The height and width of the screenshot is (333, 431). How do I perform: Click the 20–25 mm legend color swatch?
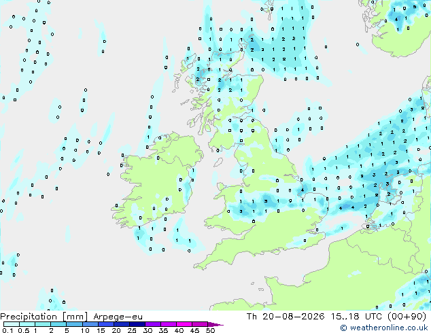[x=122, y=324]
